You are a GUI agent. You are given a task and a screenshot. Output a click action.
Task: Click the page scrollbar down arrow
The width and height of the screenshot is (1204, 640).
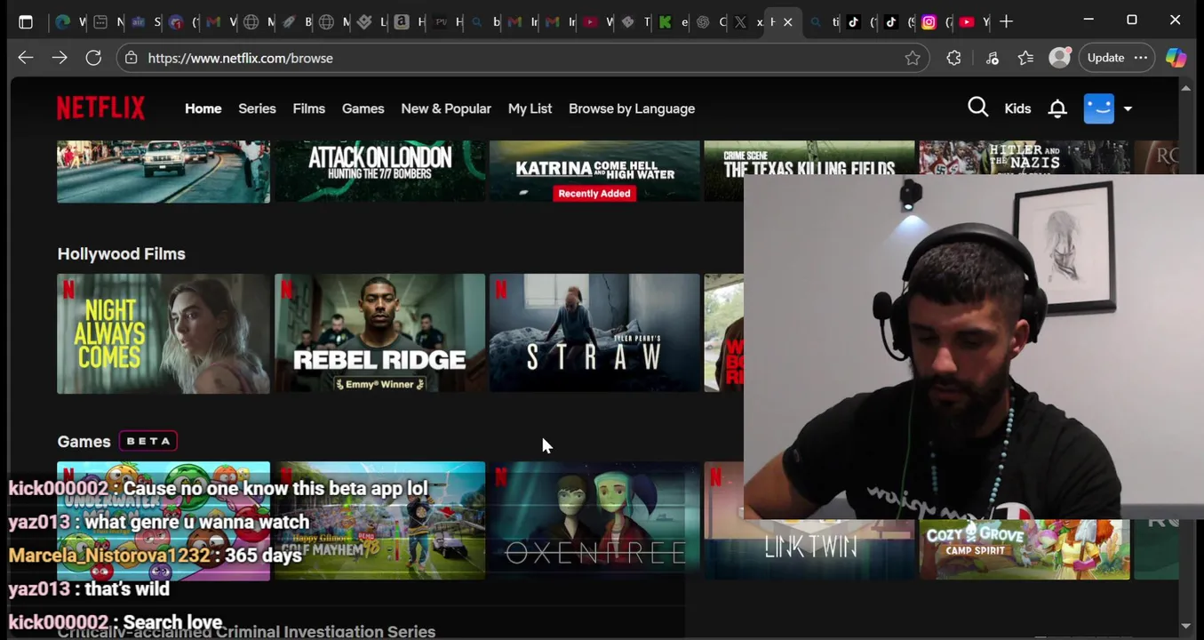(1186, 627)
